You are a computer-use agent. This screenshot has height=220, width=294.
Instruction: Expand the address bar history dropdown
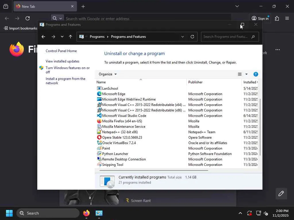[x=182, y=37]
